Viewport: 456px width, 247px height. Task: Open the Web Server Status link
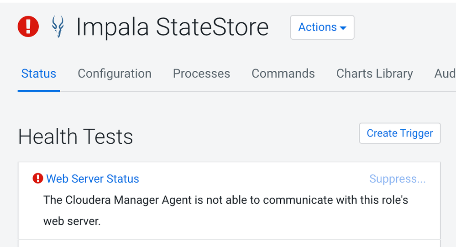[93, 179]
